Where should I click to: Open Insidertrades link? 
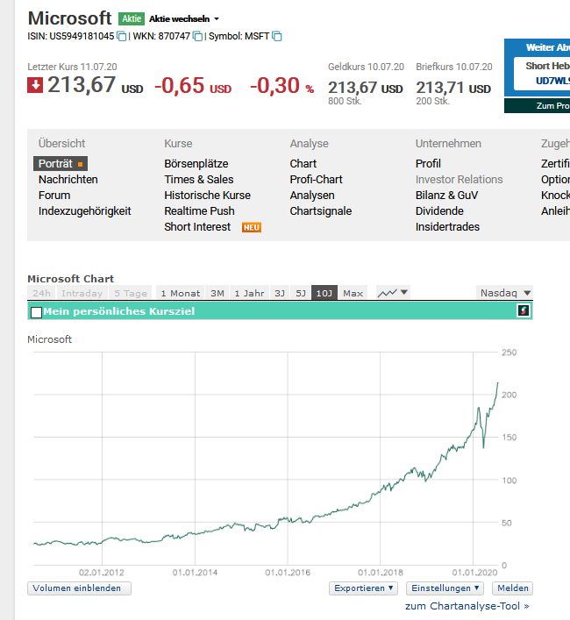pyautogui.click(x=447, y=227)
